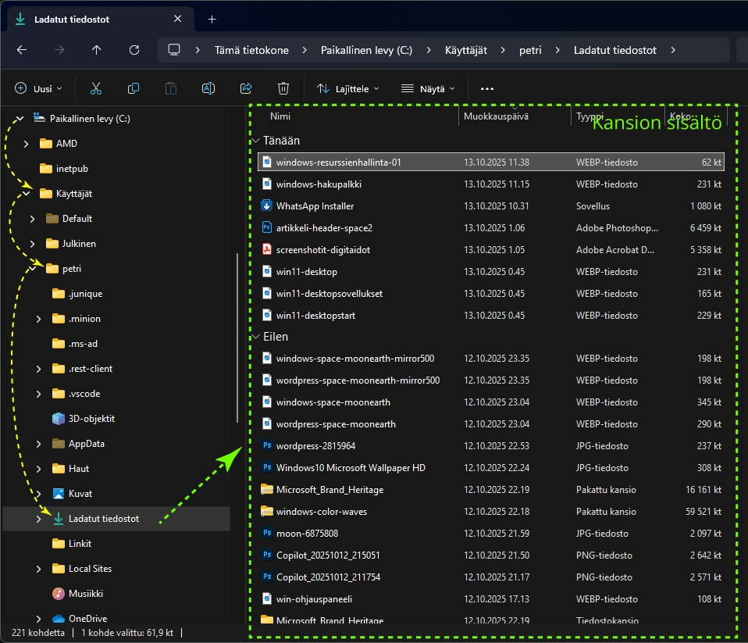
Task: Open the Lajittele sort dropdown
Action: [x=348, y=89]
